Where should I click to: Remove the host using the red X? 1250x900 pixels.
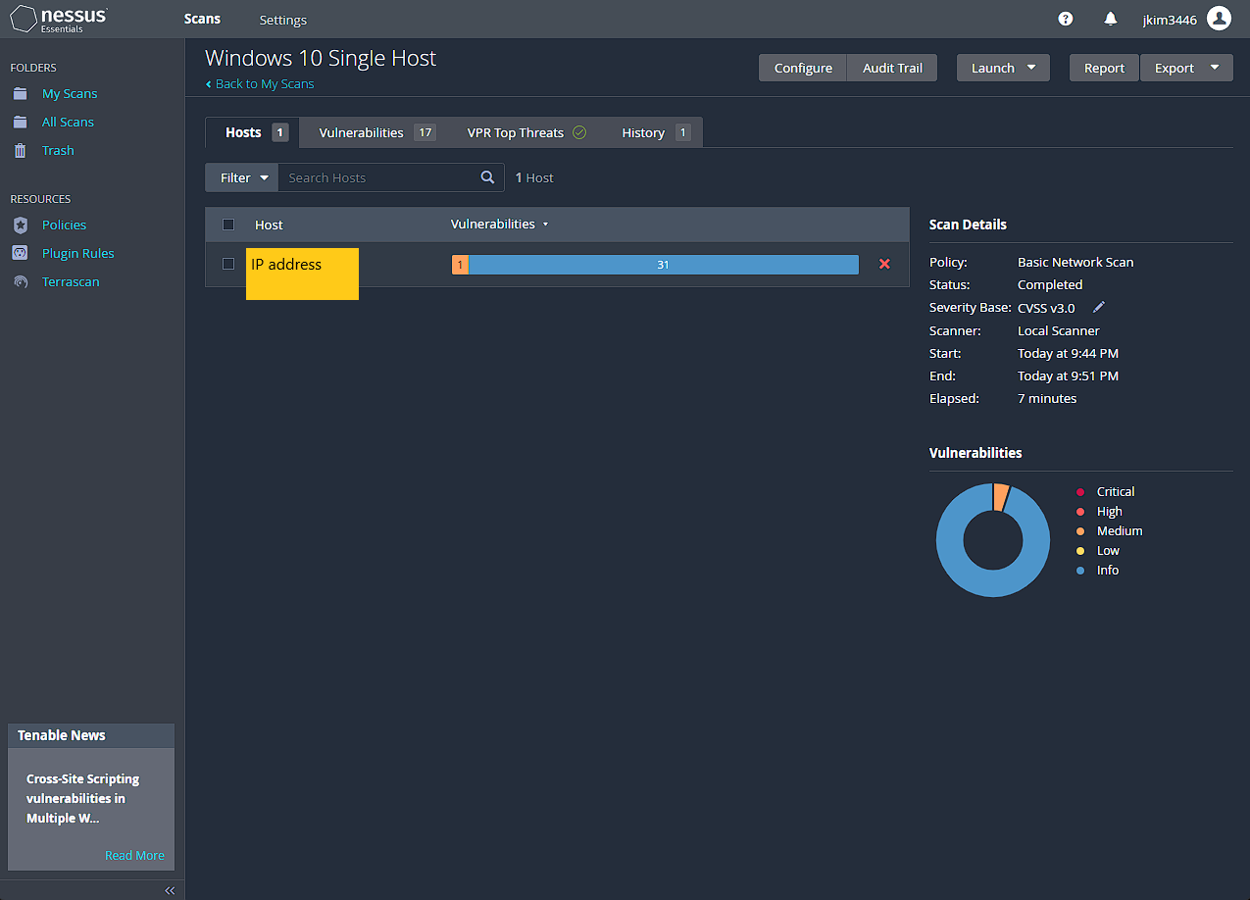pos(884,264)
